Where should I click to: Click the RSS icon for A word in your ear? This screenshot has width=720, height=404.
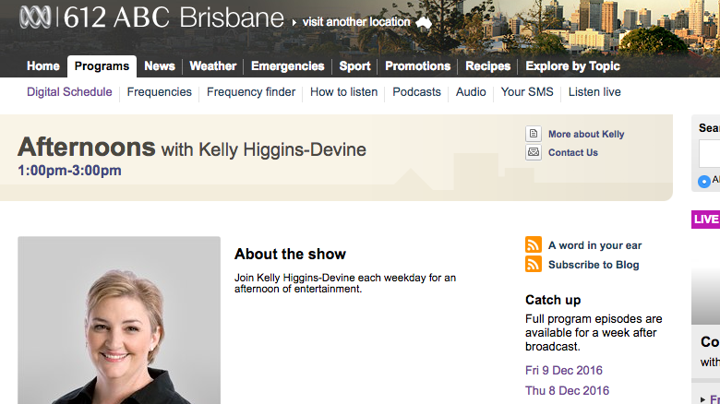533,245
